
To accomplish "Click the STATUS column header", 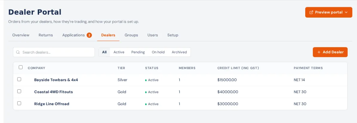I will pos(152,68).
